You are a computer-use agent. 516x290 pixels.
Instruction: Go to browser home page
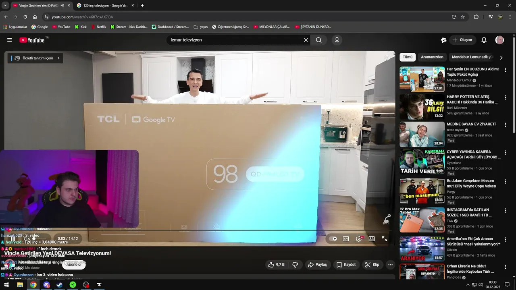point(35,17)
